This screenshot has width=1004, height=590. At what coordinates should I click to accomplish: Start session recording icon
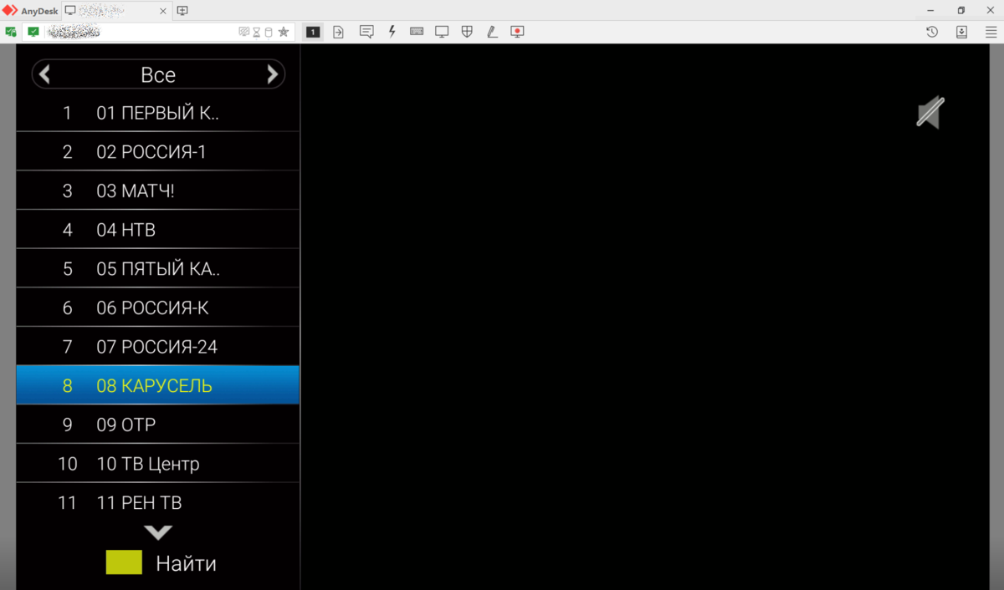517,32
